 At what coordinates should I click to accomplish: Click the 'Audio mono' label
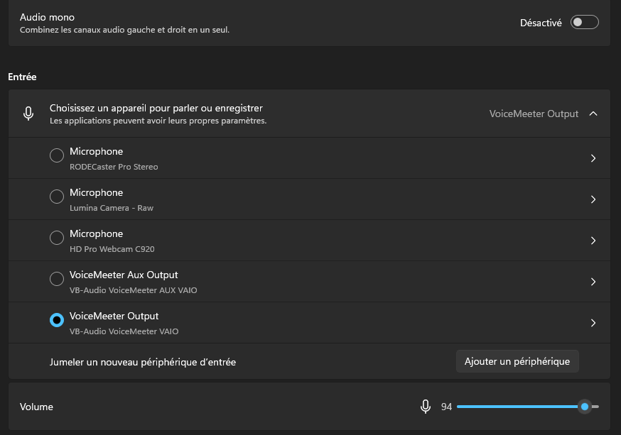(x=47, y=18)
